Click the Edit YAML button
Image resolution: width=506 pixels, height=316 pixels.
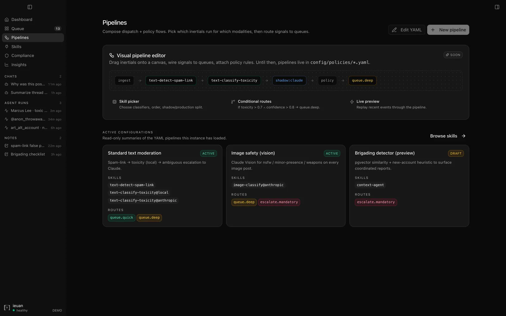pos(407,30)
